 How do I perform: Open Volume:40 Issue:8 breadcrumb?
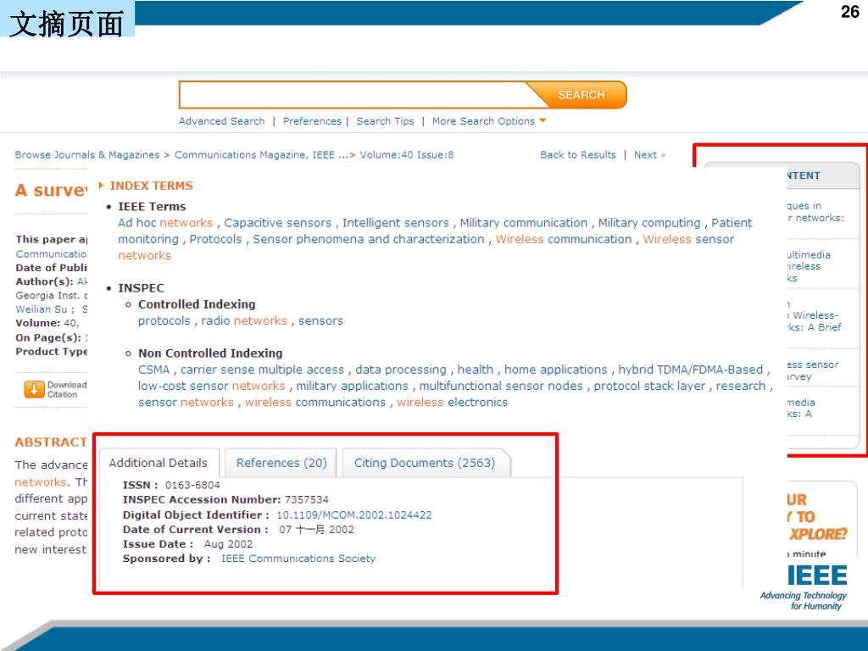(x=407, y=155)
